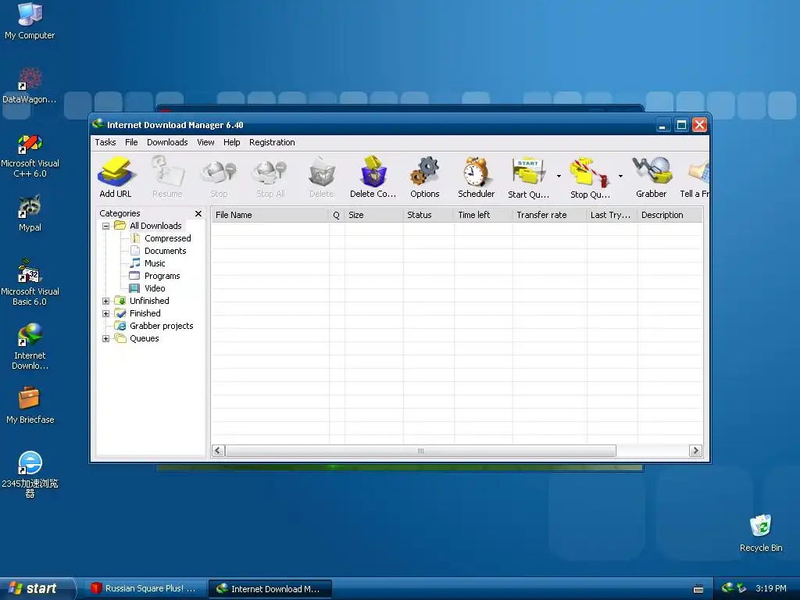Open Stop Queue dropdown arrow
800x600 pixels.
pyautogui.click(x=620, y=176)
